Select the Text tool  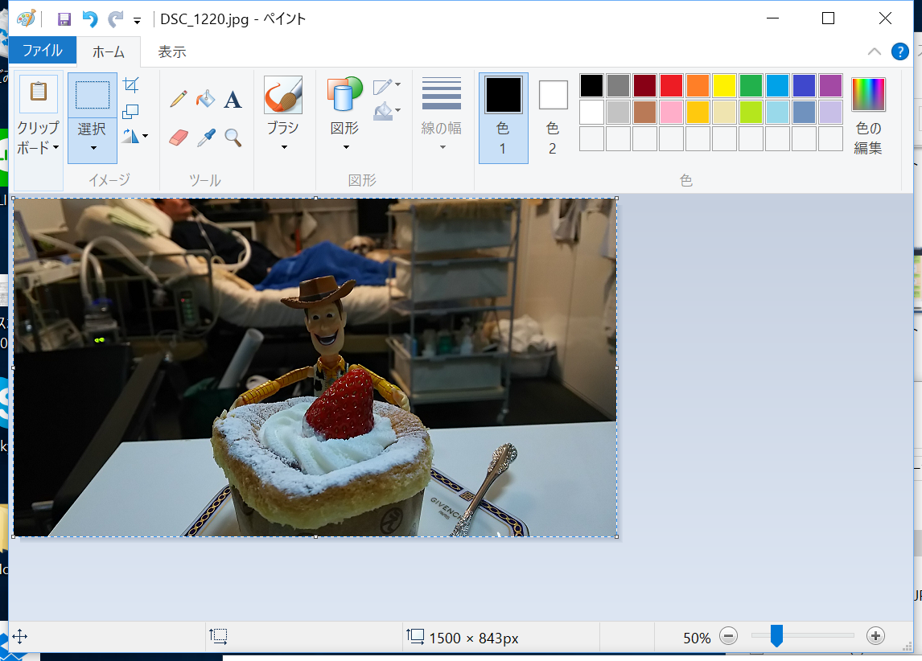click(x=233, y=99)
